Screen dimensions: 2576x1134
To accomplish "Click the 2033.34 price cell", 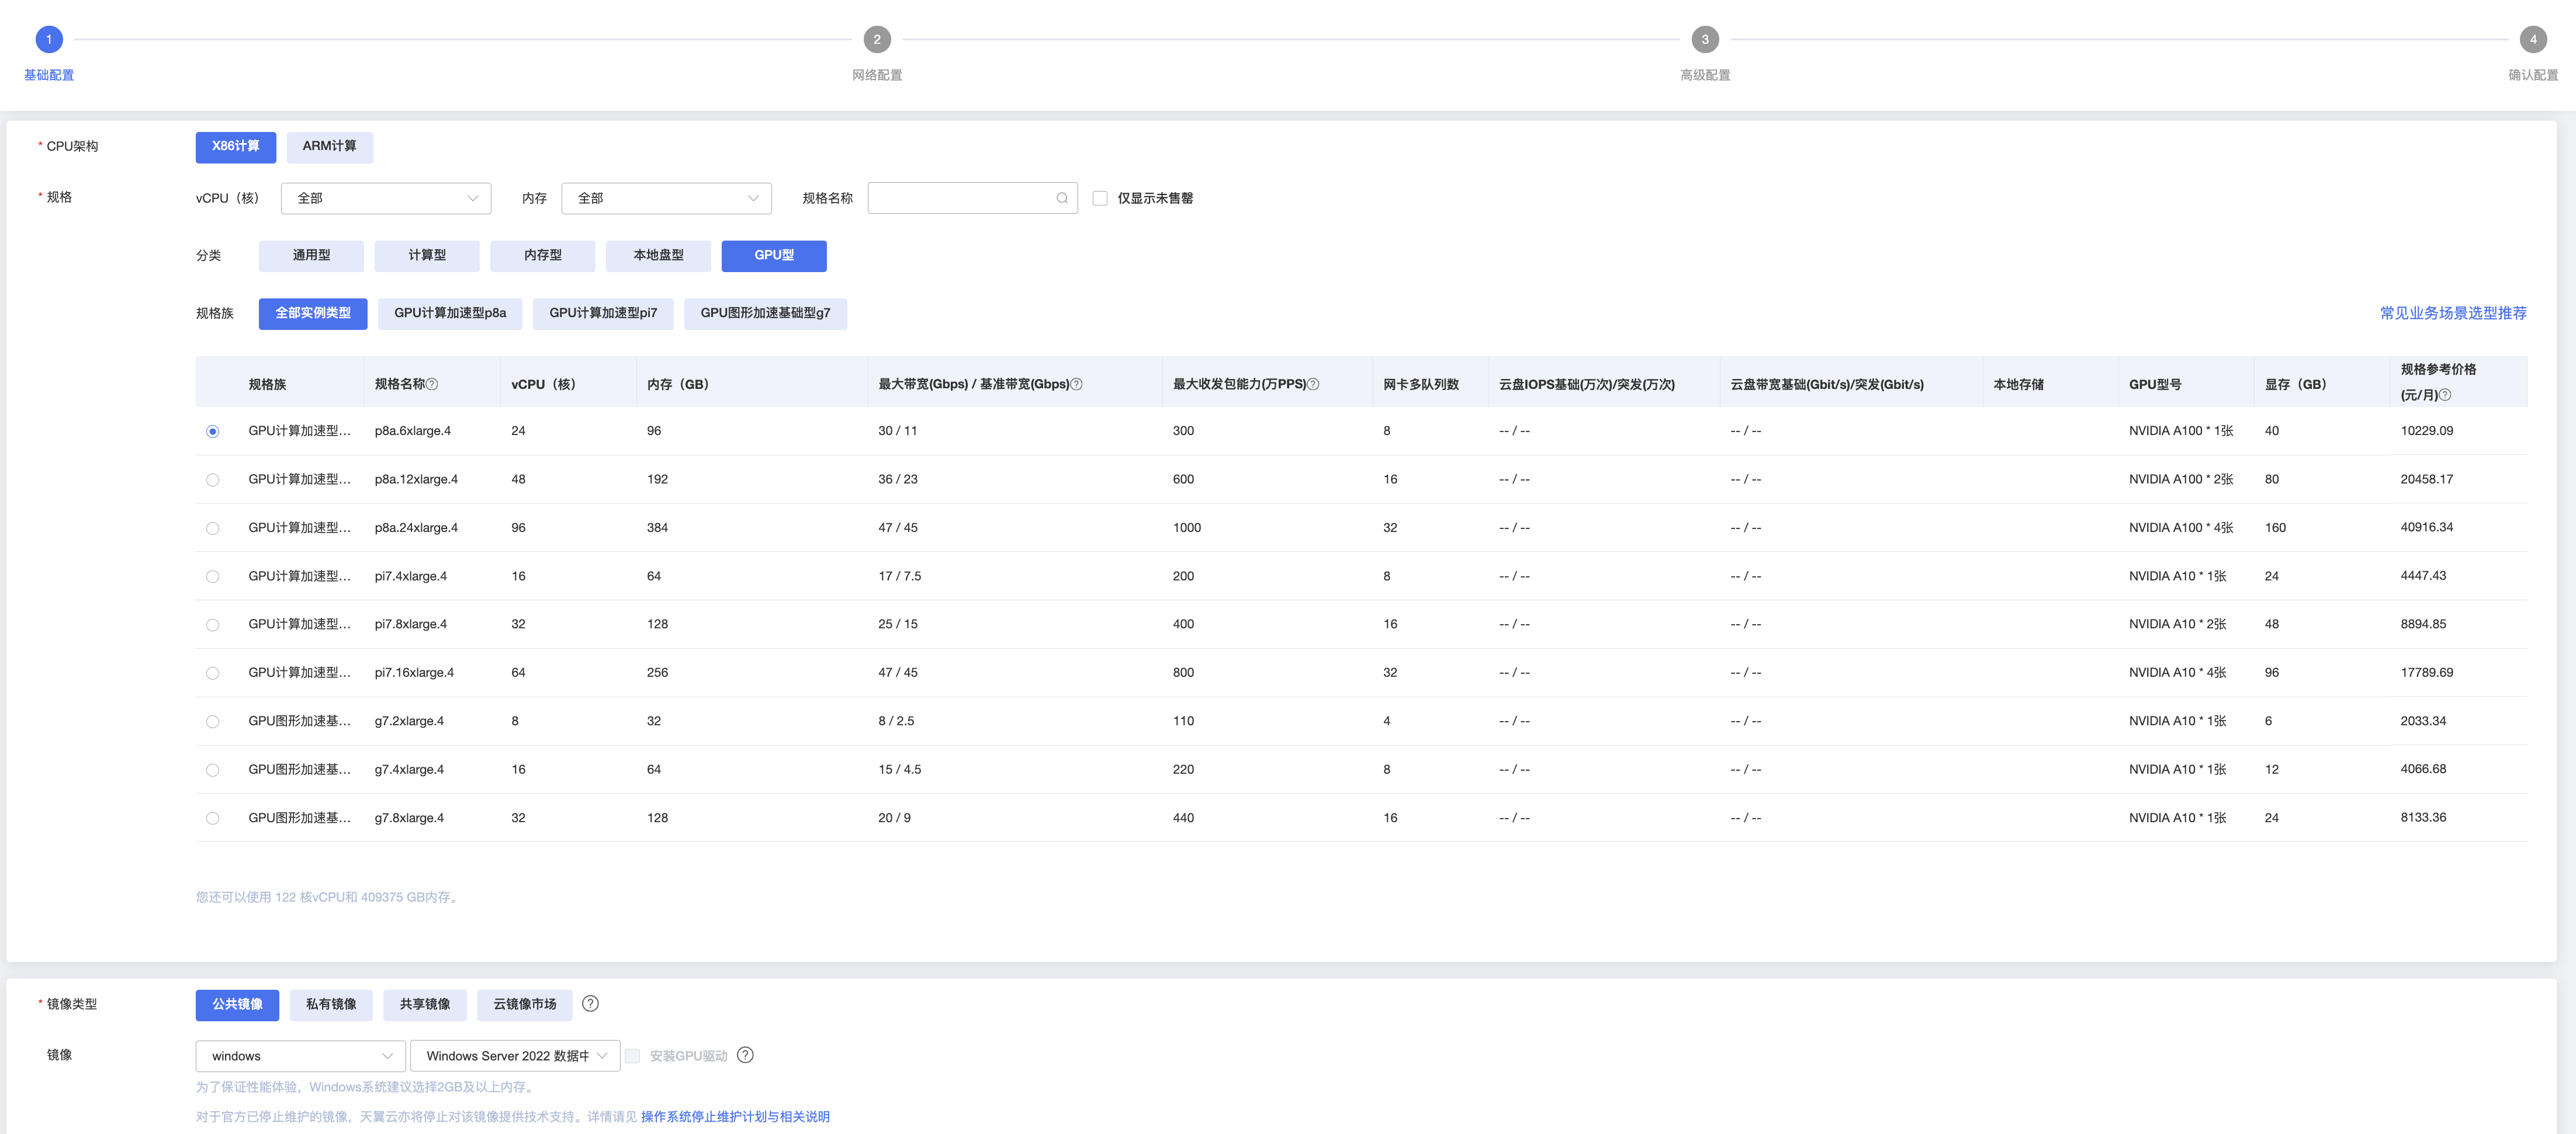I will (x=2423, y=721).
